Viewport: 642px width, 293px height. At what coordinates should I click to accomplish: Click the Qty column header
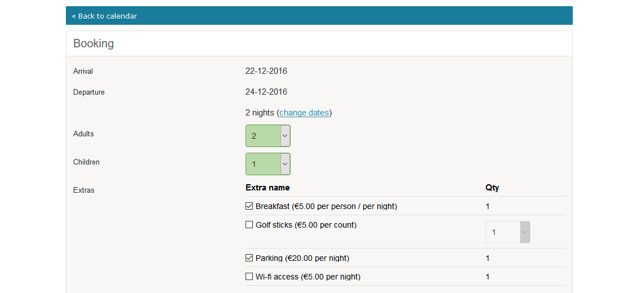pyautogui.click(x=492, y=188)
